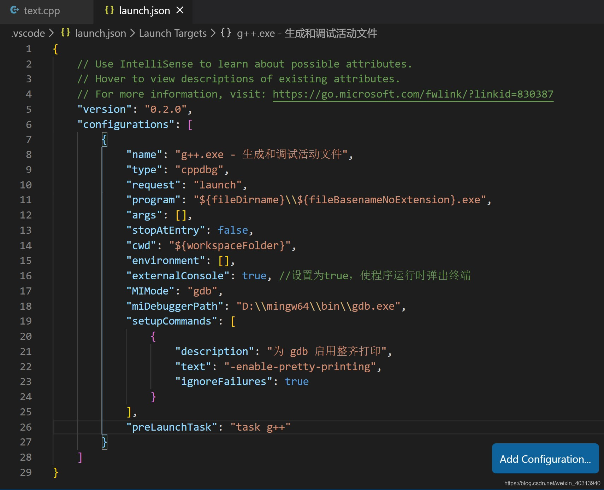The width and height of the screenshot is (604, 490).
Task: Click the "${workspaceFolder}" cwd value
Action: click(x=230, y=245)
